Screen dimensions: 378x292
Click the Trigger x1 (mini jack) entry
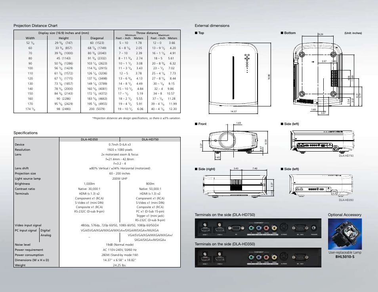[x=150, y=216]
